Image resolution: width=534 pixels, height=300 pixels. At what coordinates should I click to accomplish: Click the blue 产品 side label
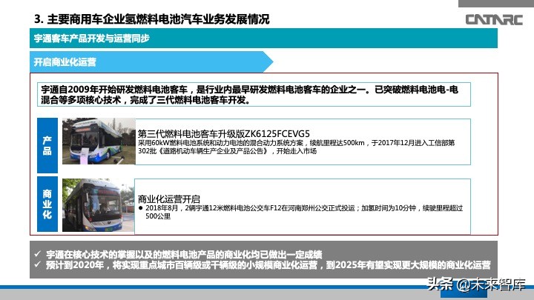tap(47, 146)
